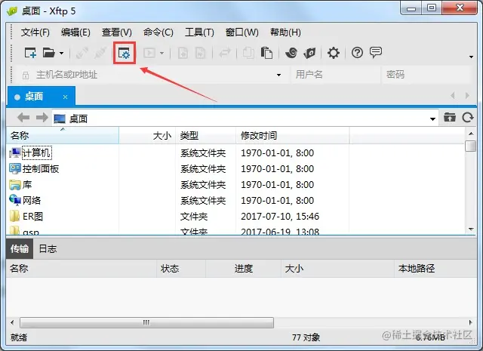Expand the open session dropdown arrow
The width and height of the screenshot is (483, 351).
click(x=62, y=54)
